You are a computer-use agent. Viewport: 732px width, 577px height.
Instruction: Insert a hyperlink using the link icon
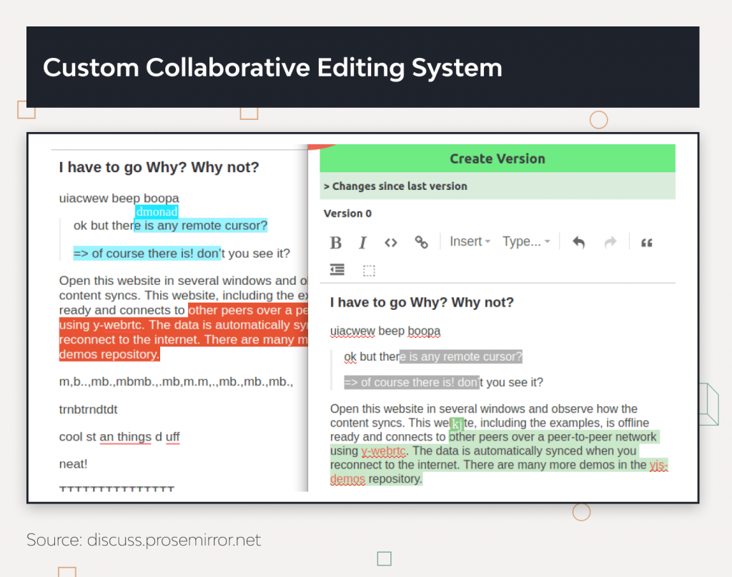tap(420, 242)
